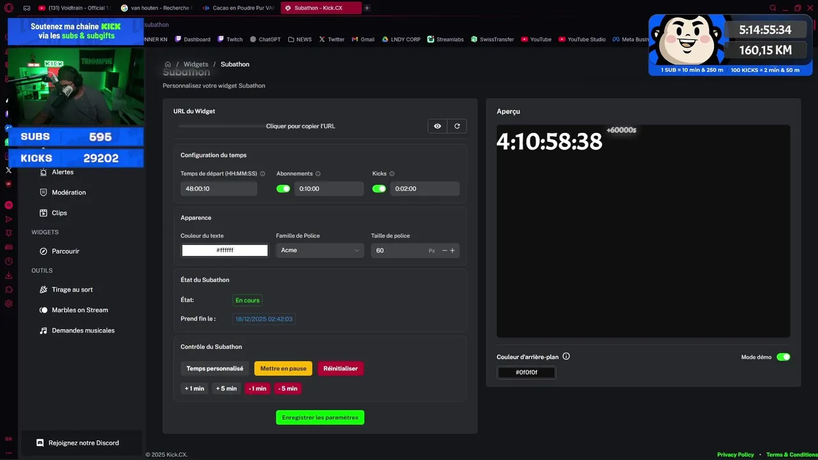
Task: Go to Widgets in the breadcrumb
Action: click(x=196, y=65)
